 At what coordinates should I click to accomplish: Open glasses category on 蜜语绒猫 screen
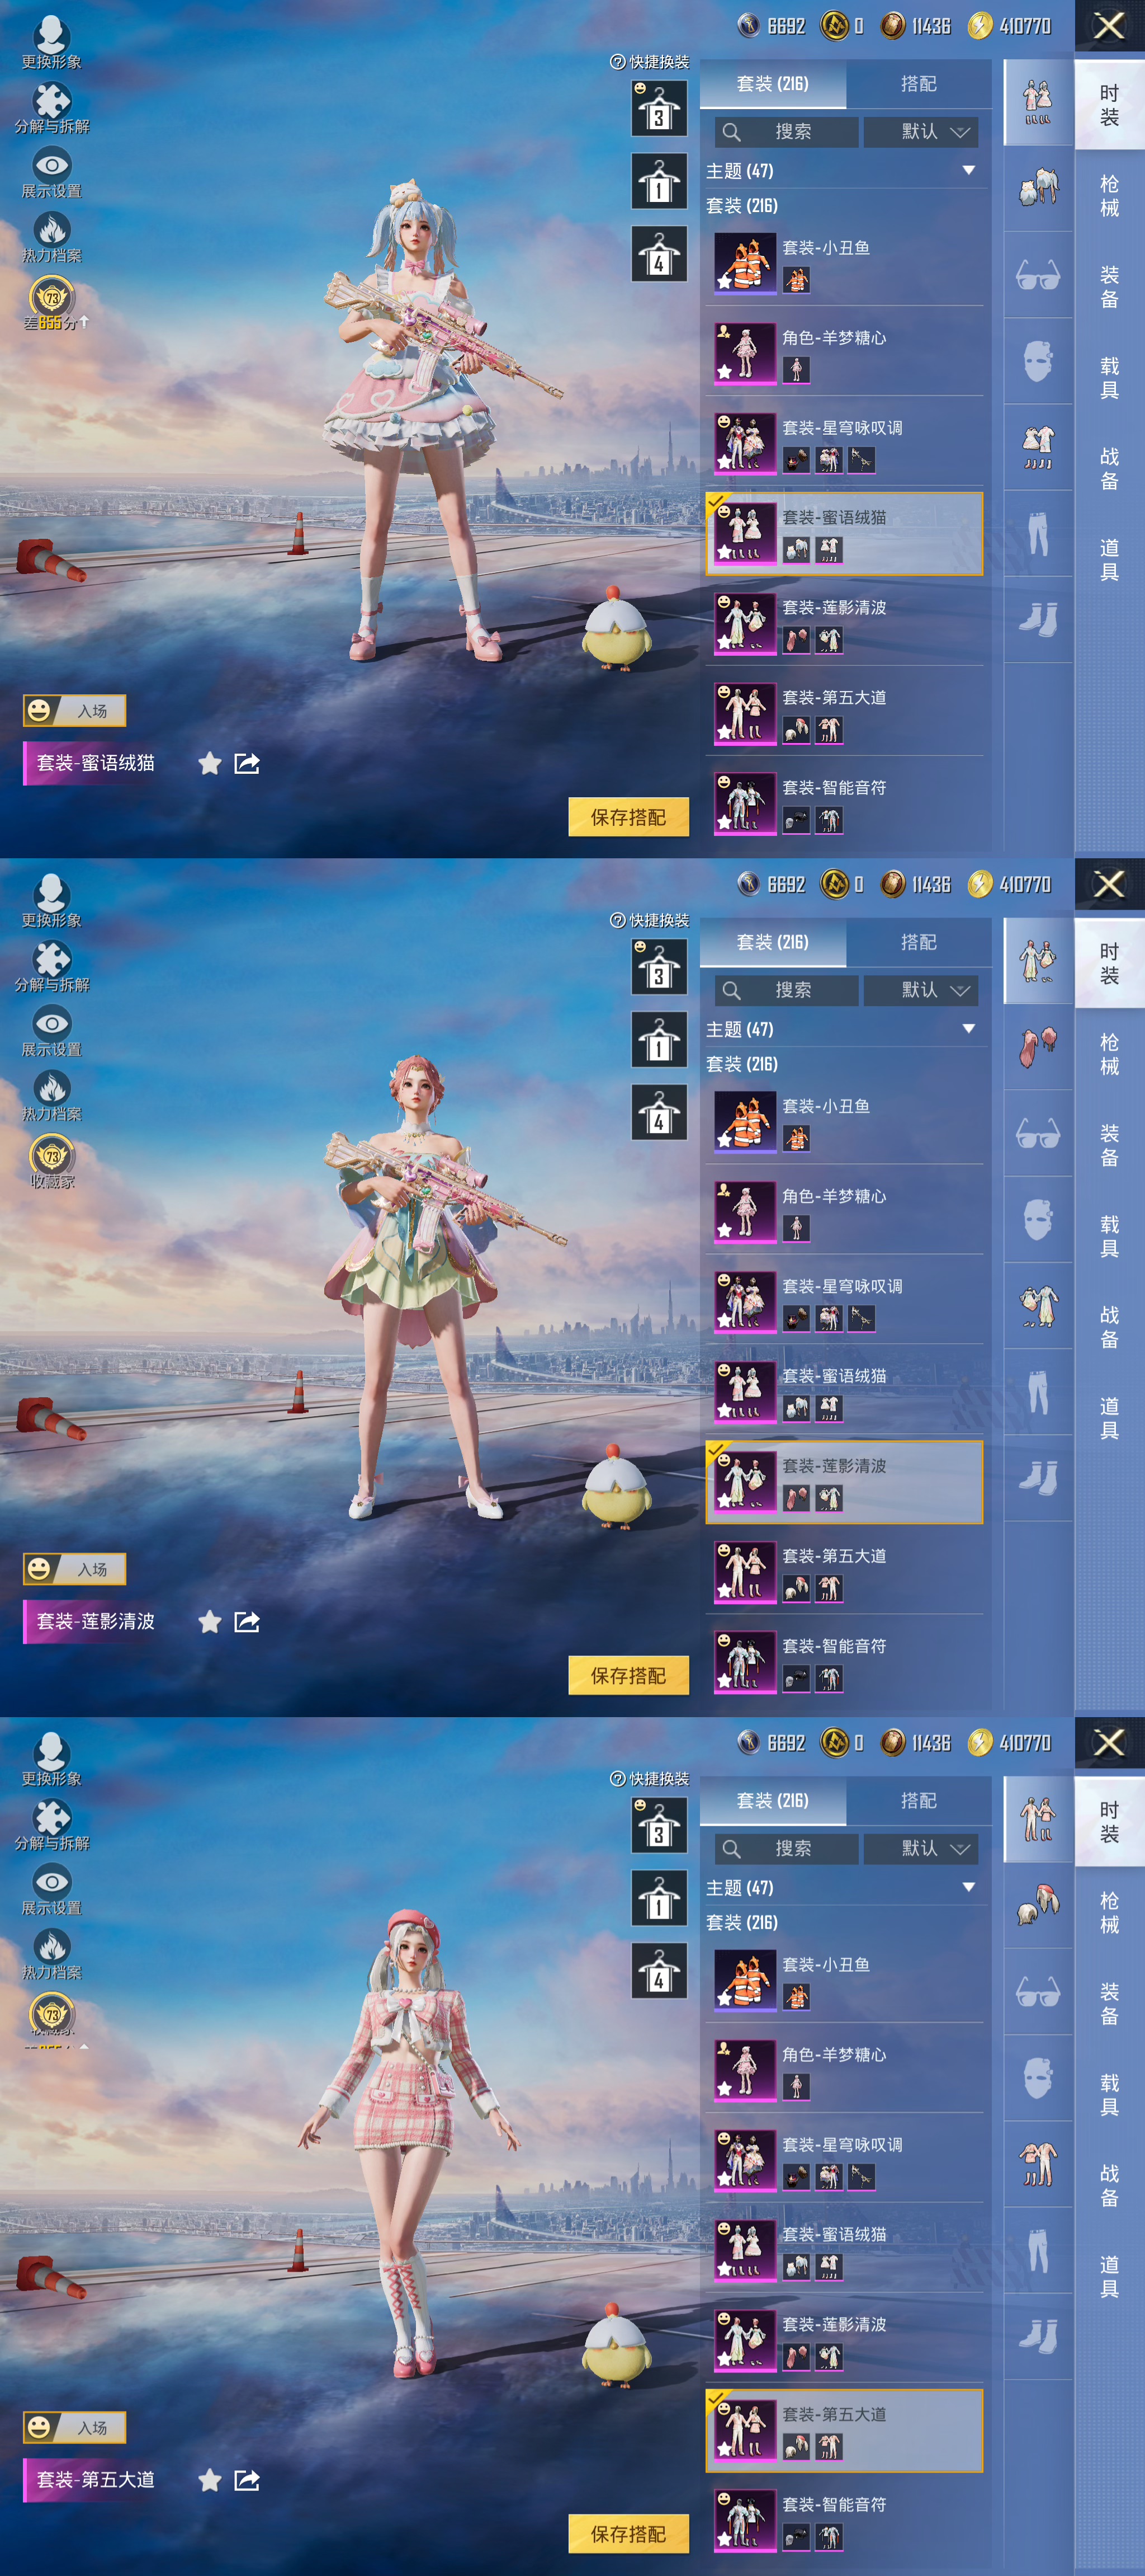(x=1038, y=275)
